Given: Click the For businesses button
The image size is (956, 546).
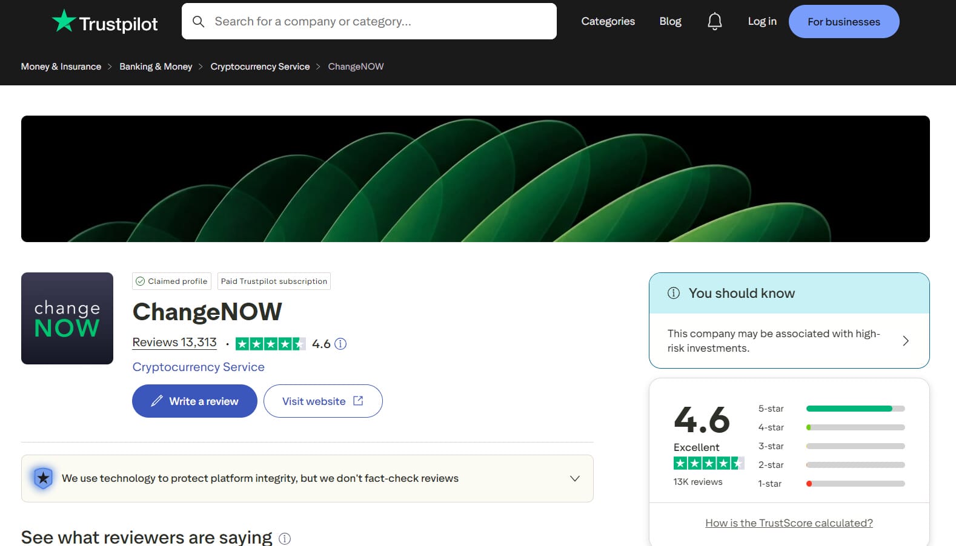Looking at the screenshot, I should click(x=844, y=22).
